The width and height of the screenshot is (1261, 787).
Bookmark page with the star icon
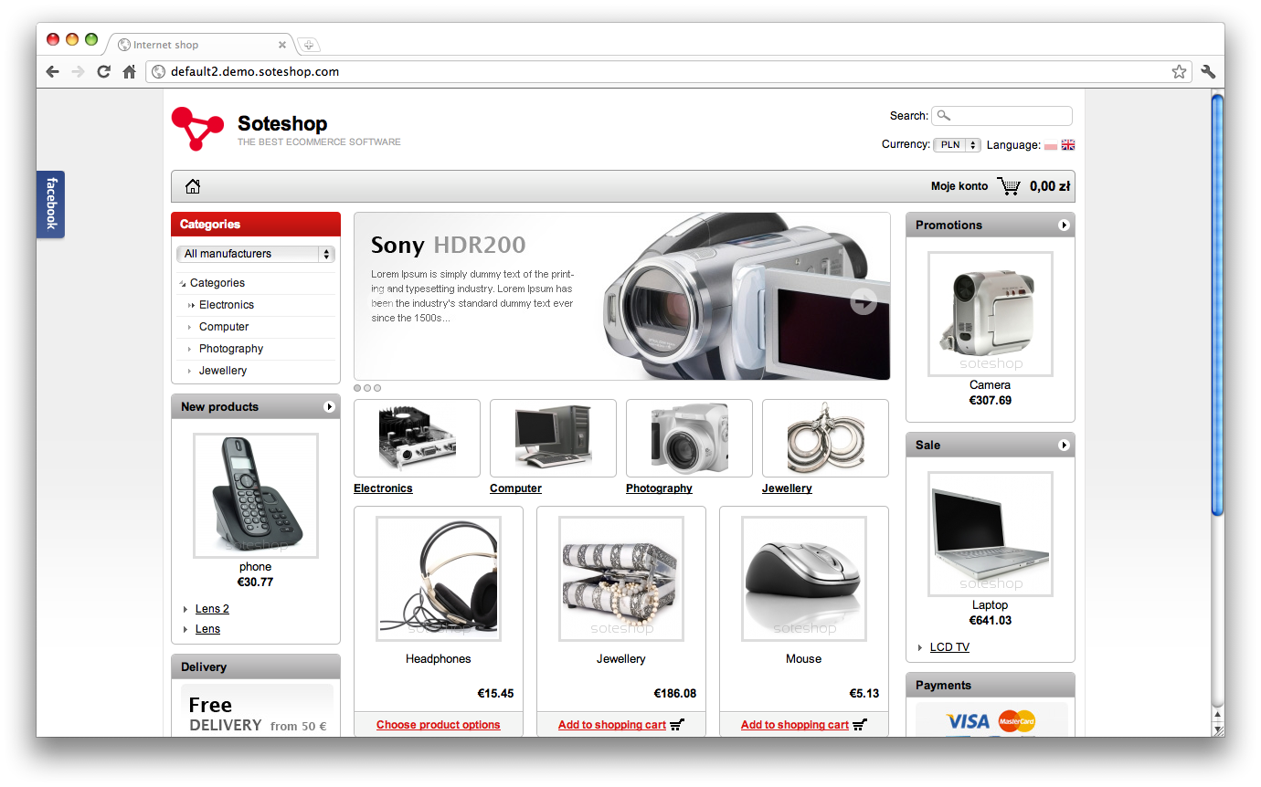coord(1179,72)
